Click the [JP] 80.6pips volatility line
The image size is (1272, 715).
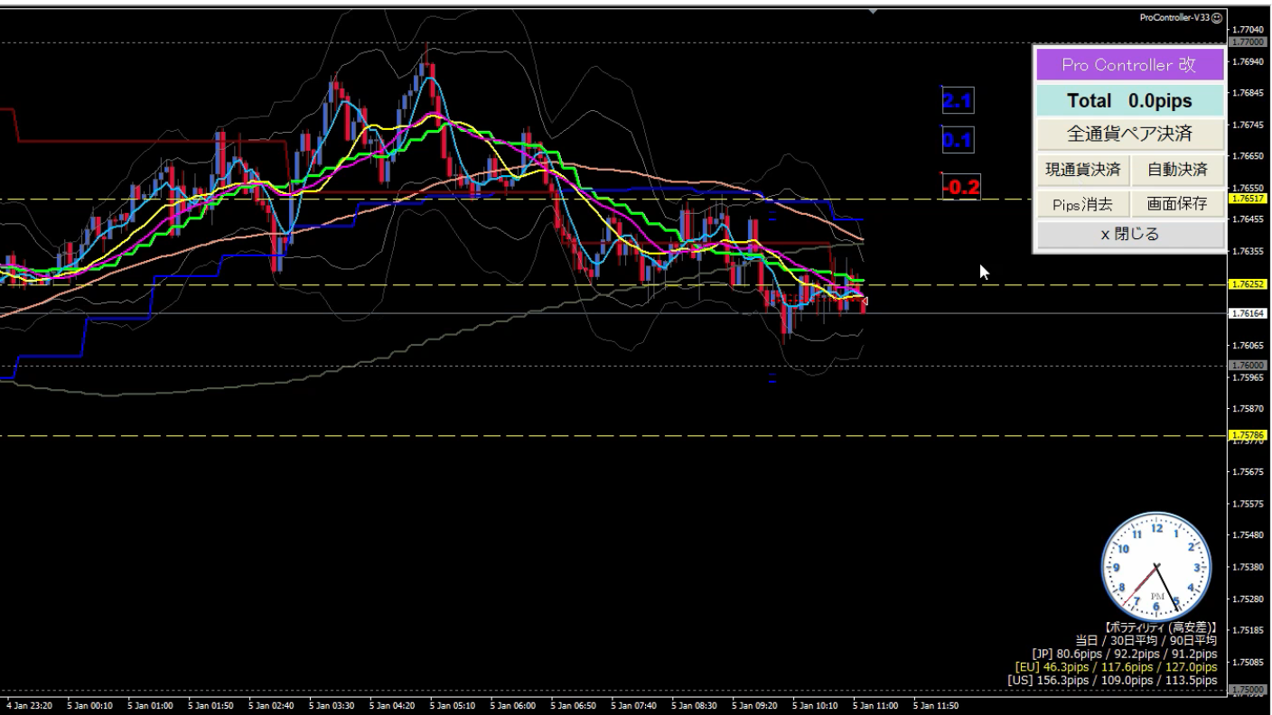coord(1124,654)
